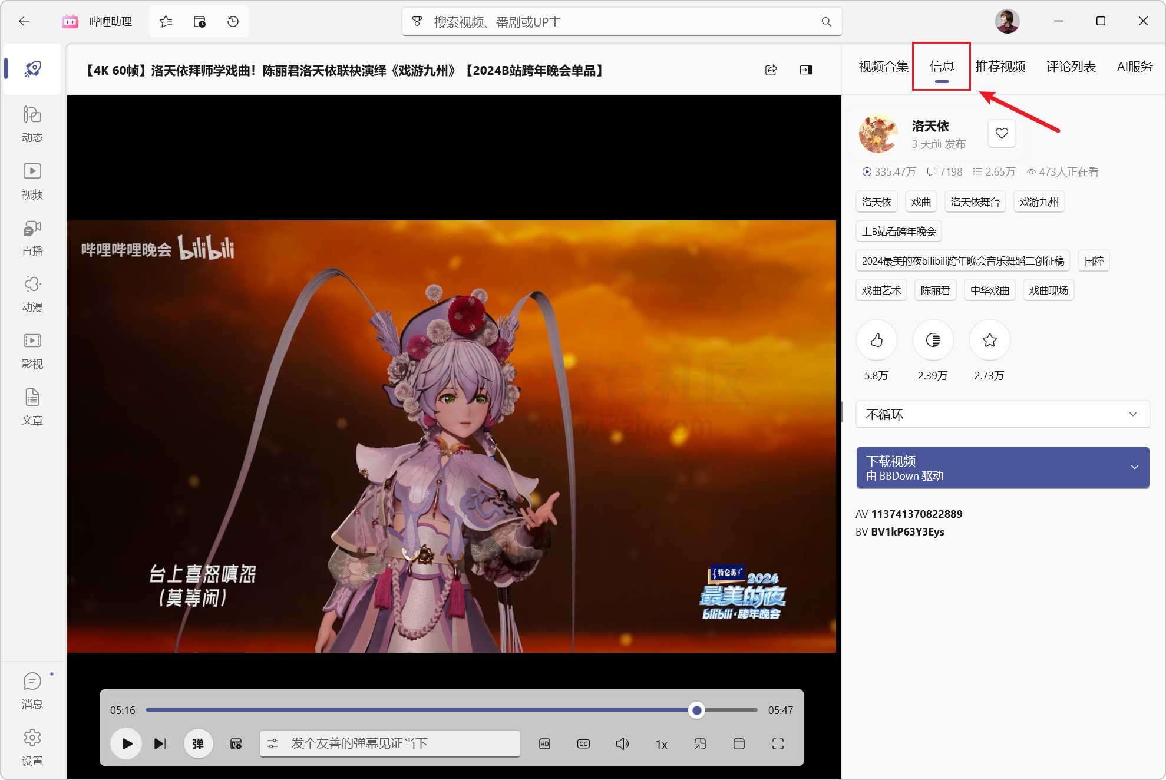
Task: Click AV number 113741370822889
Action: point(916,514)
